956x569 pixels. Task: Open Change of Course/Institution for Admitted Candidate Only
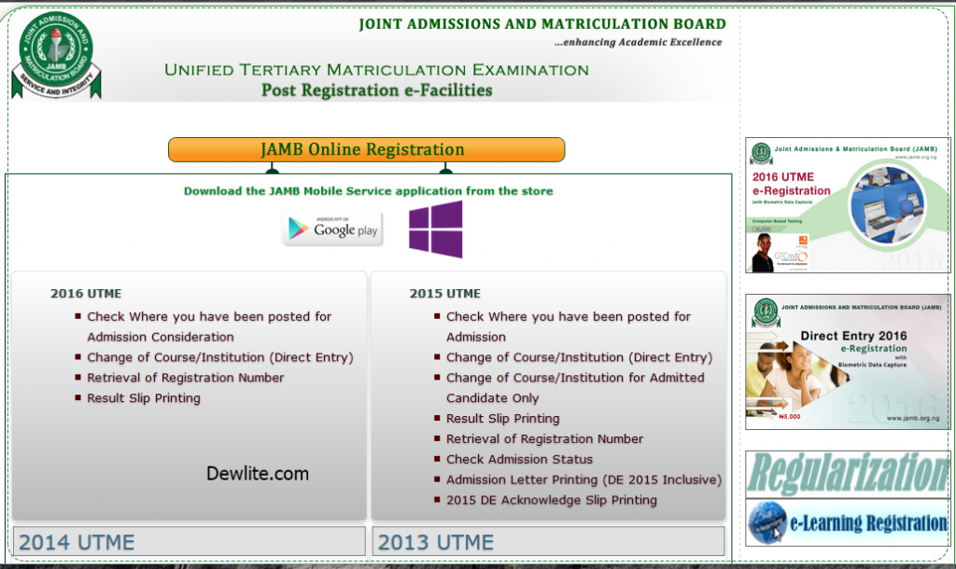(x=575, y=388)
